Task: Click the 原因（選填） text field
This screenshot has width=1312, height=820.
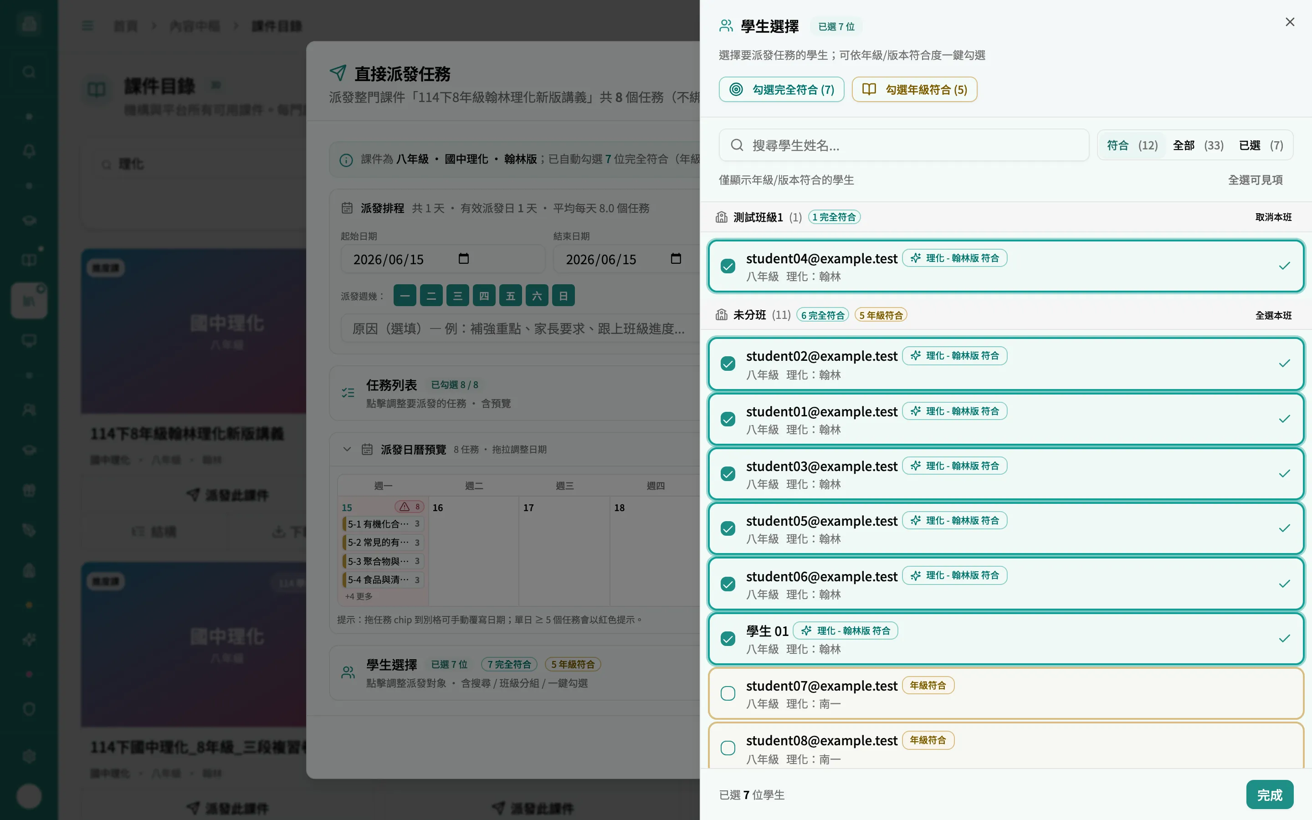Action: [520, 328]
